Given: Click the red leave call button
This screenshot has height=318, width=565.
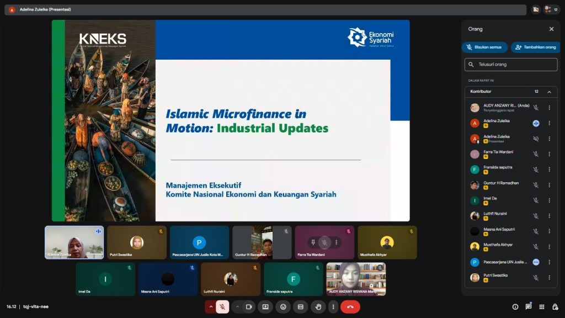Looking at the screenshot, I should (x=350, y=307).
